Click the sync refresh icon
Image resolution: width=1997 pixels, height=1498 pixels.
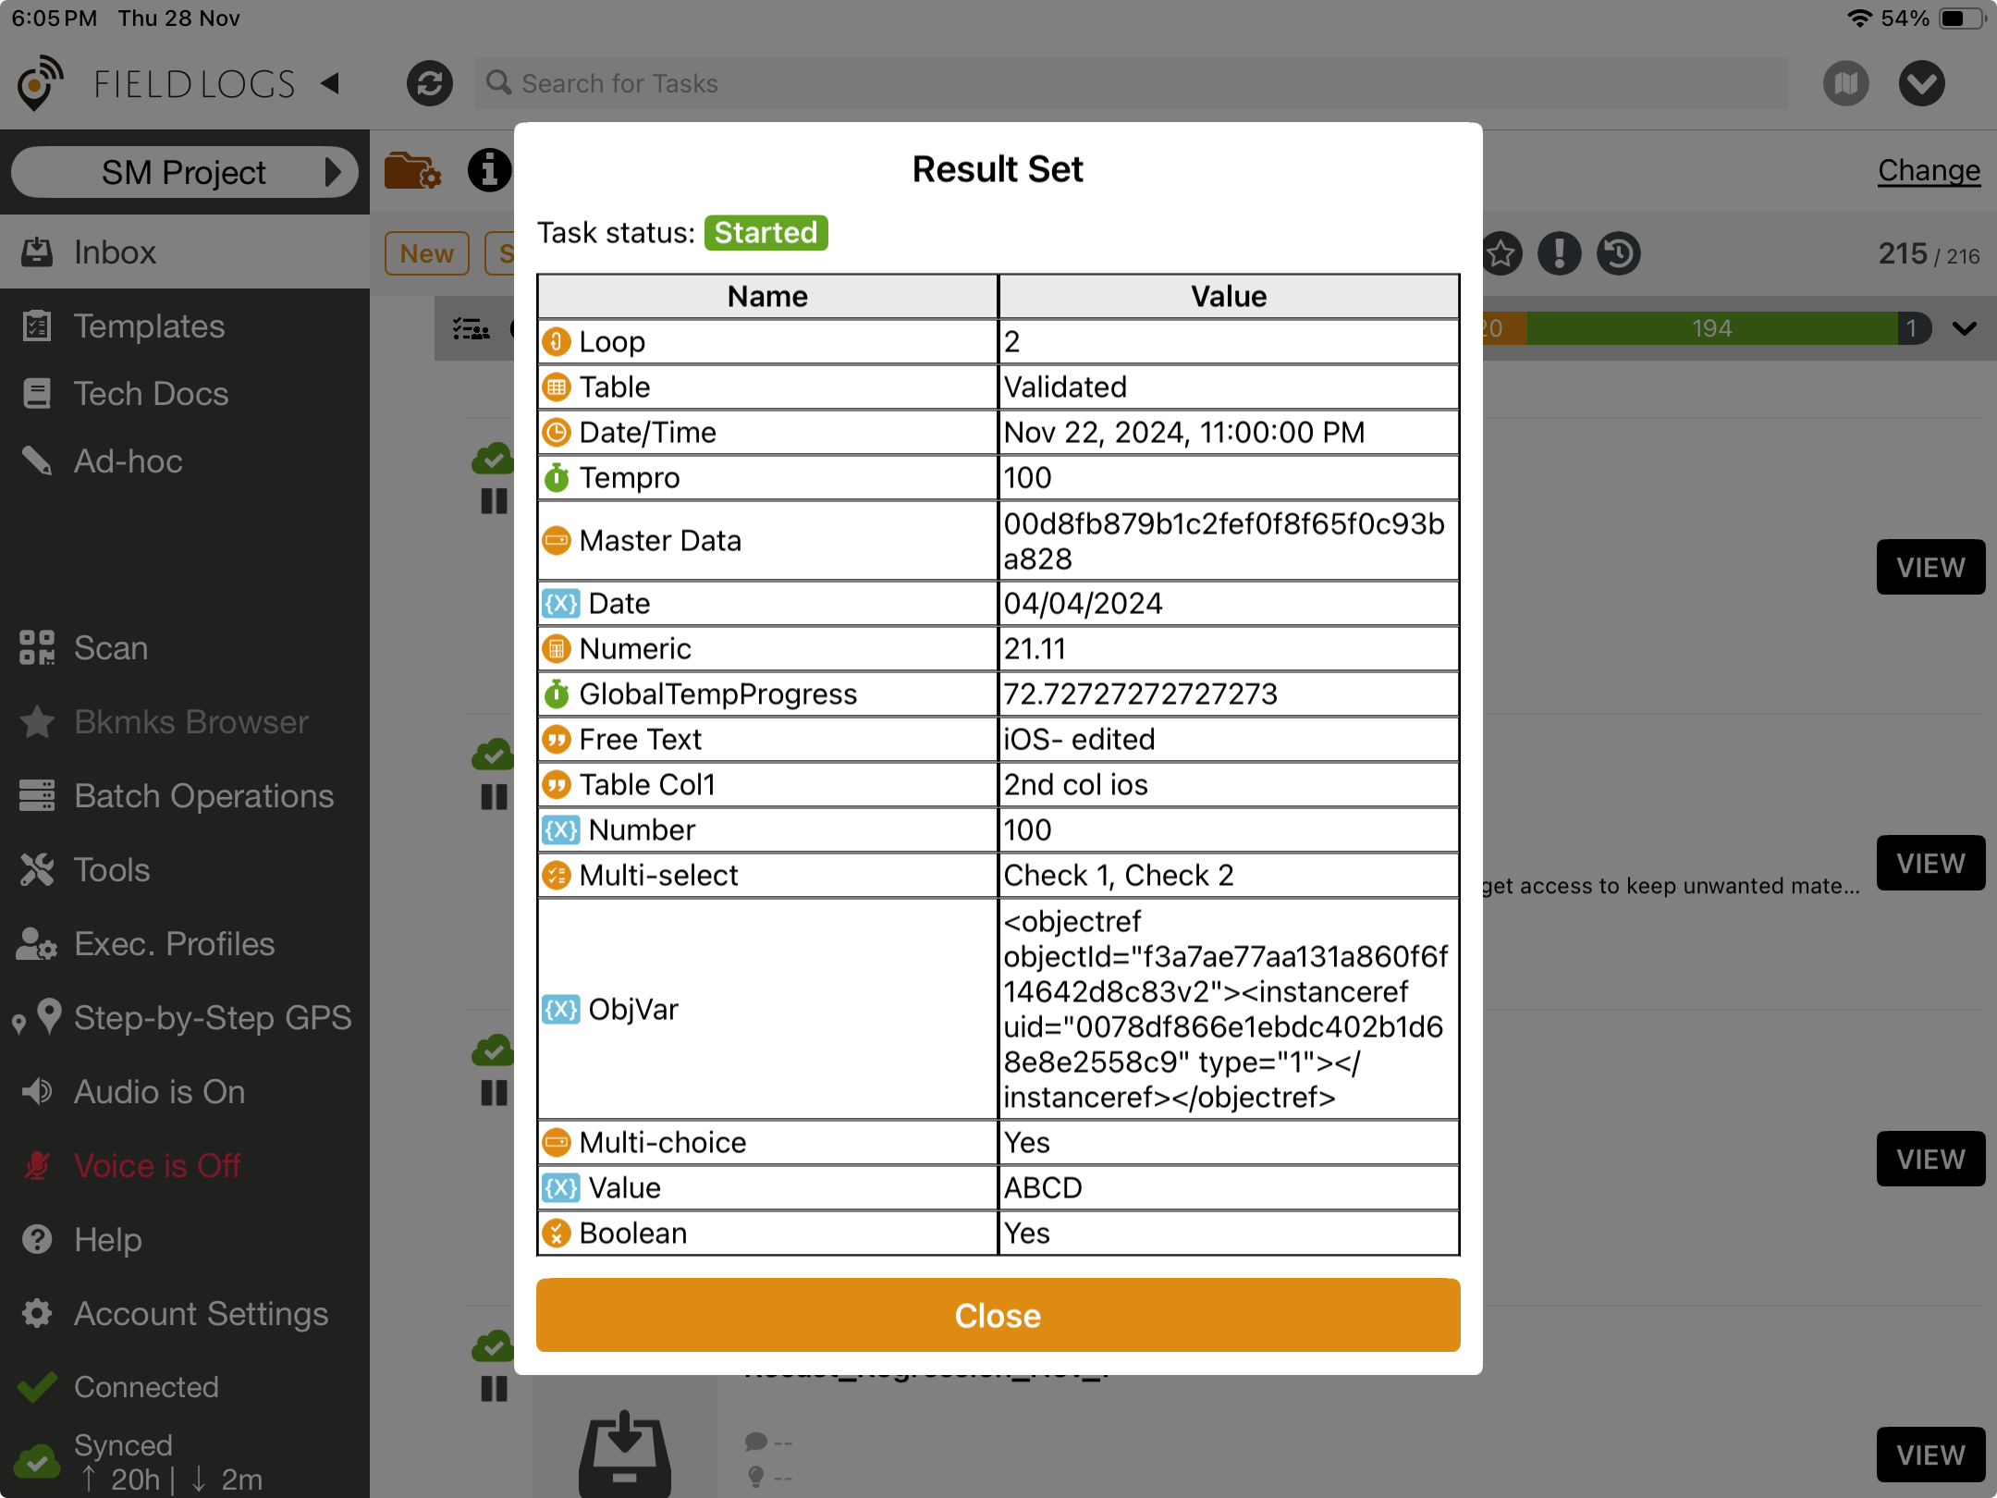[x=429, y=83]
